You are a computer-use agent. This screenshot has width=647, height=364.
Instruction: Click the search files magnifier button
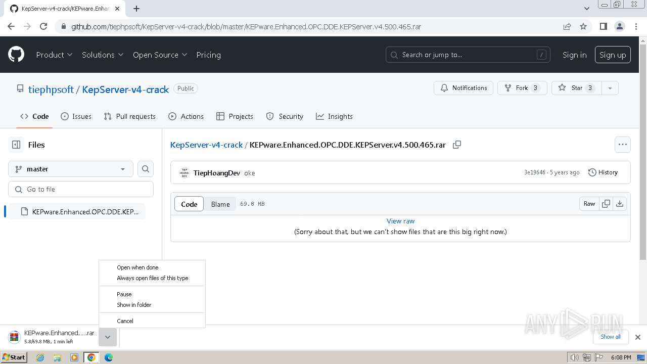(146, 169)
